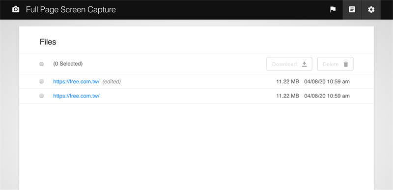
Task: Check the box for the unedited free.com.tw file
Action: click(42, 96)
